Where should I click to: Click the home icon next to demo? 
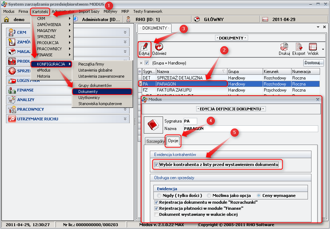tap(6, 19)
